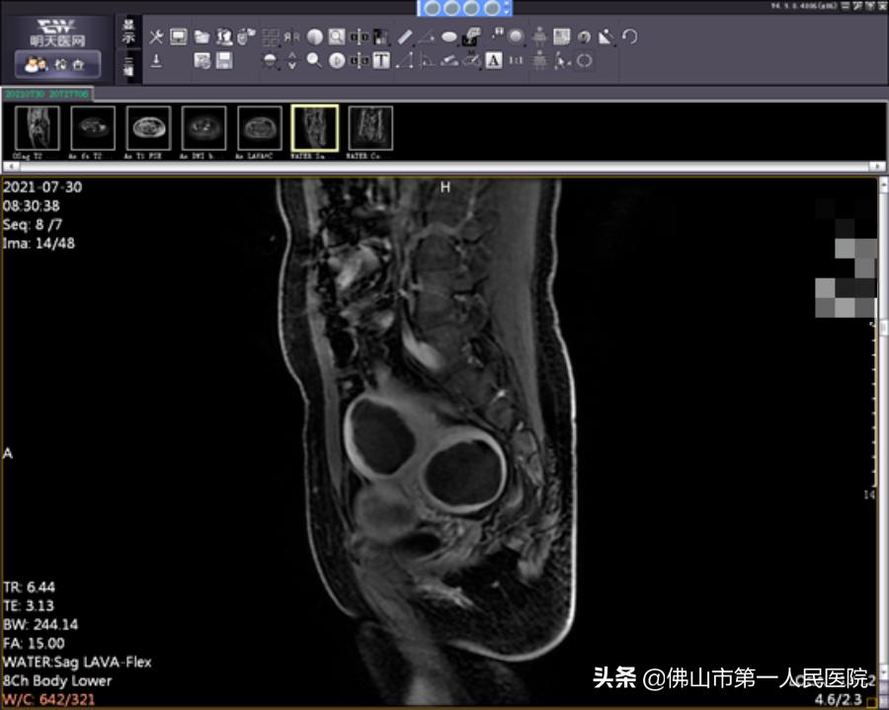Click the last circle in top blue bar
The image size is (889, 710).
point(492,8)
